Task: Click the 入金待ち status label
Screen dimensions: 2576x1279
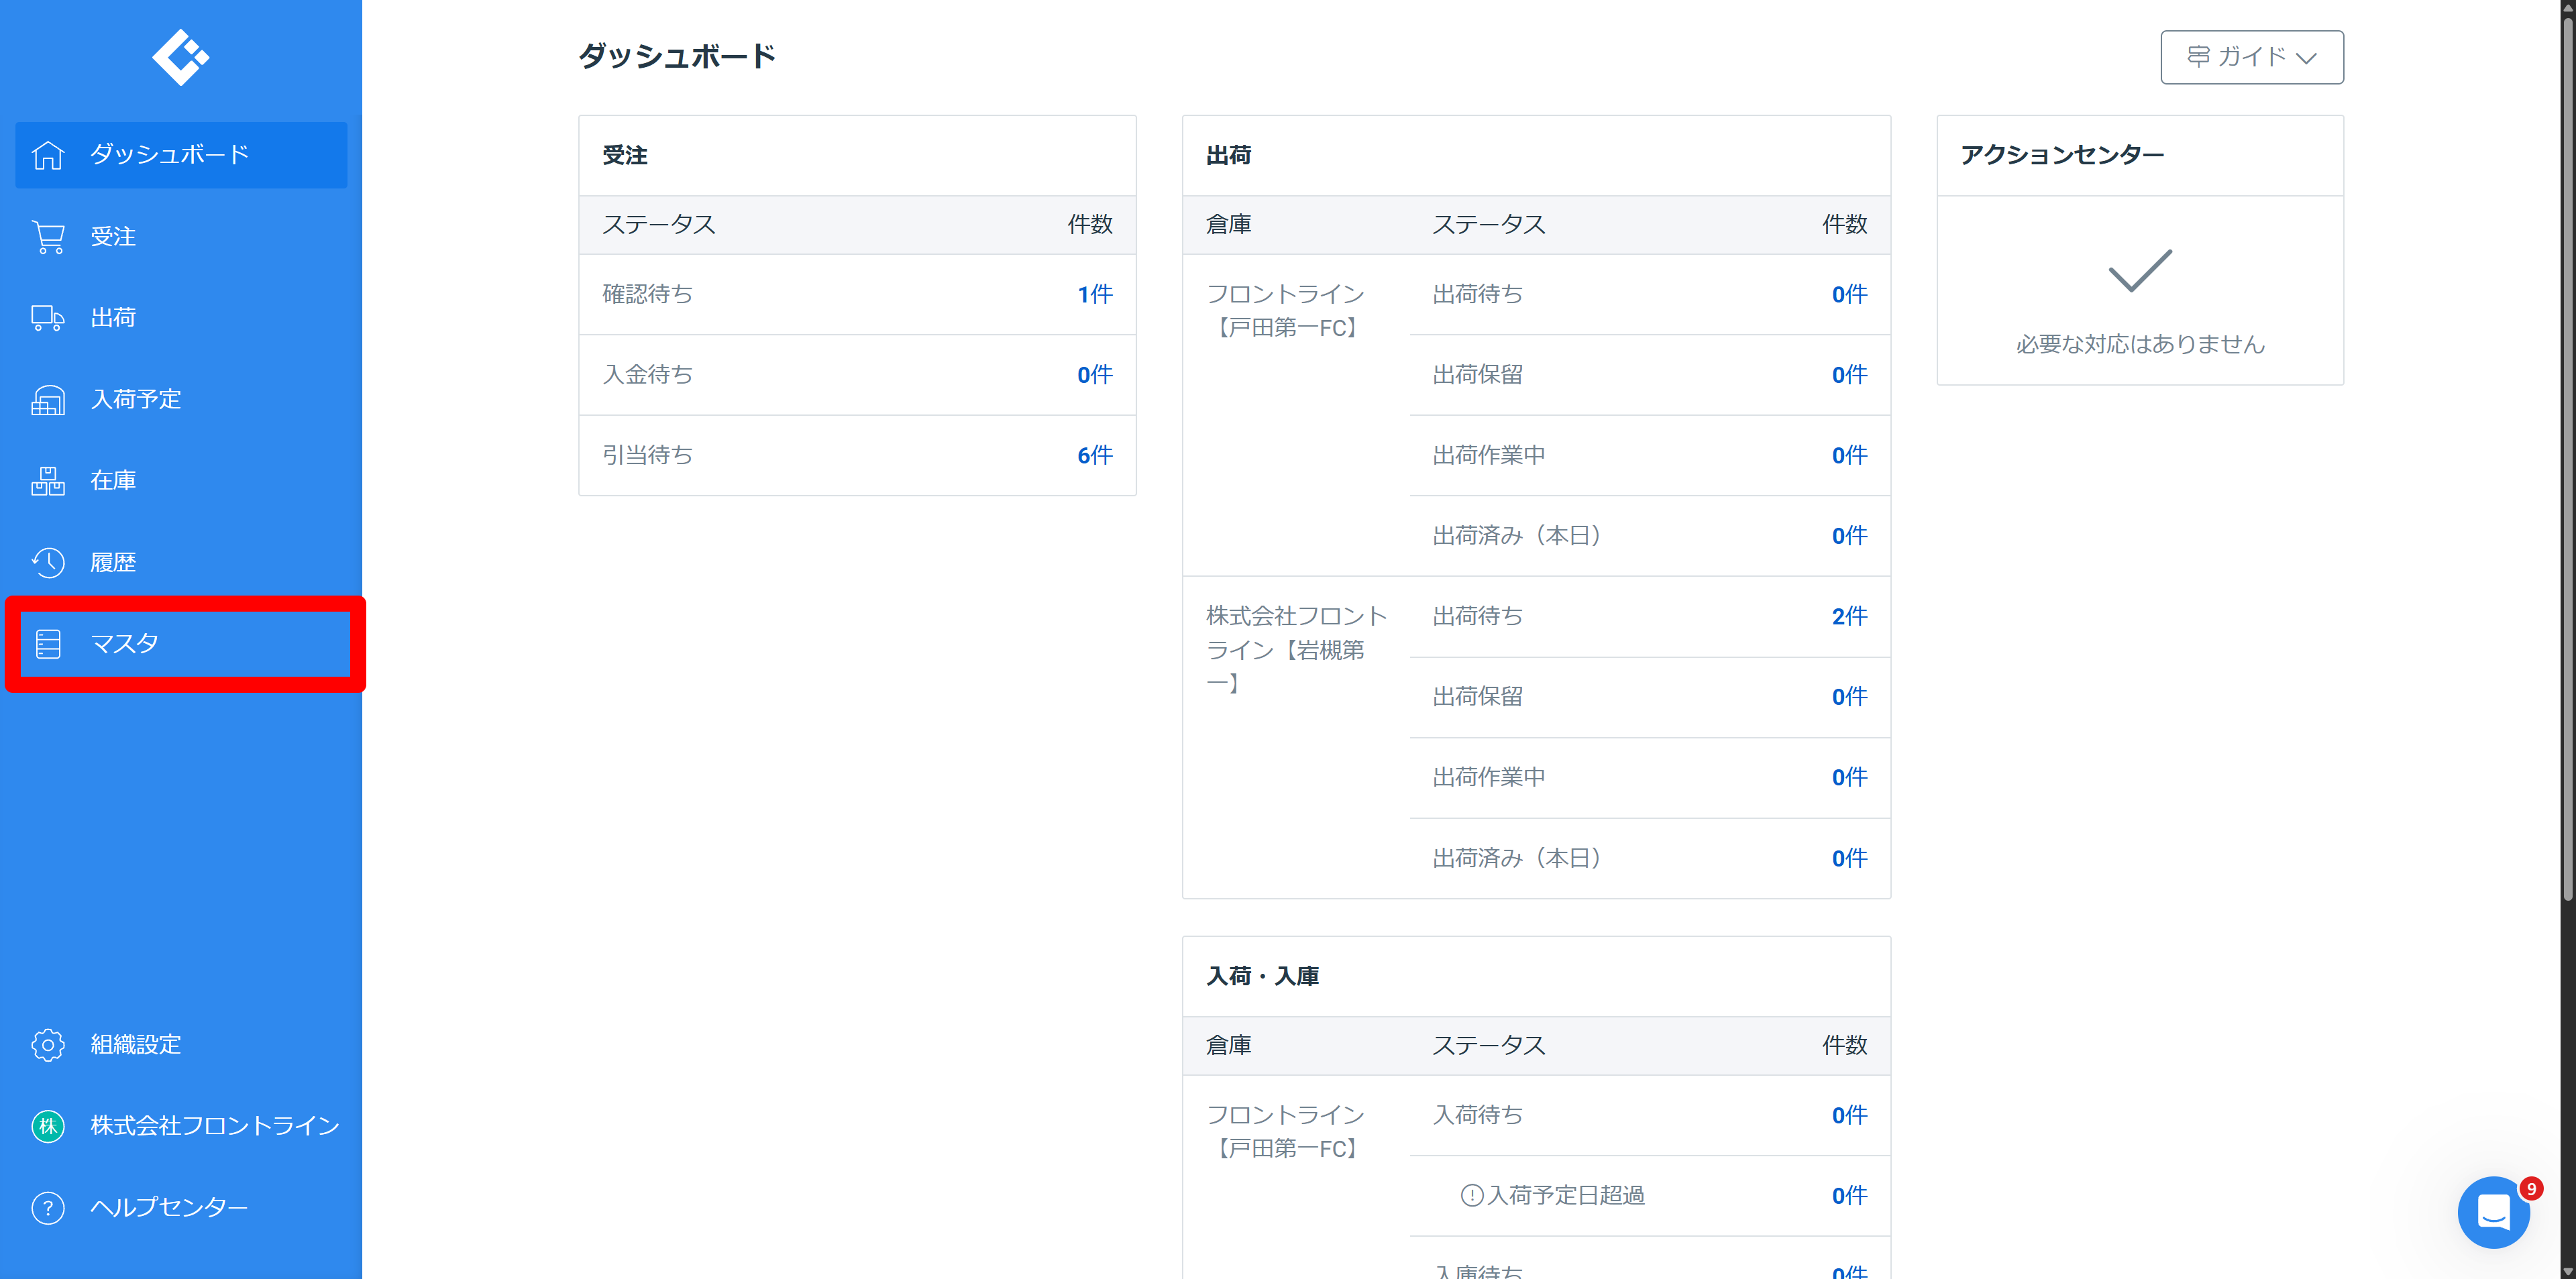Action: pos(647,375)
